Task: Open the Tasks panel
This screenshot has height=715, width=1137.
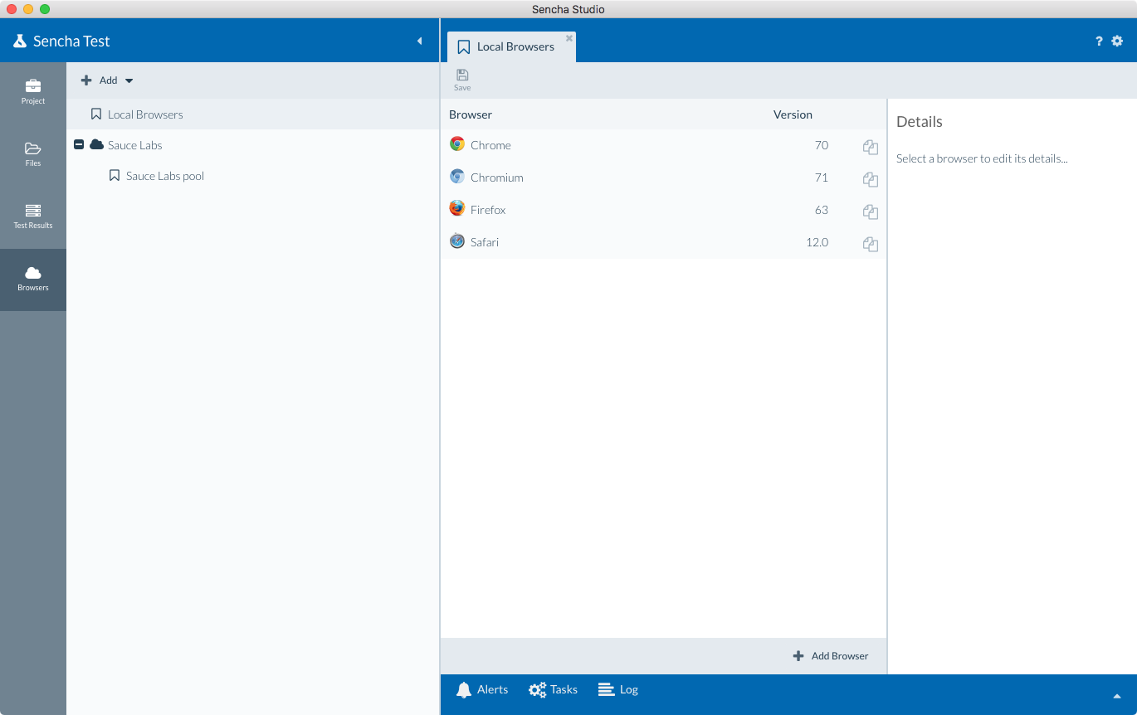Action: pyautogui.click(x=554, y=690)
